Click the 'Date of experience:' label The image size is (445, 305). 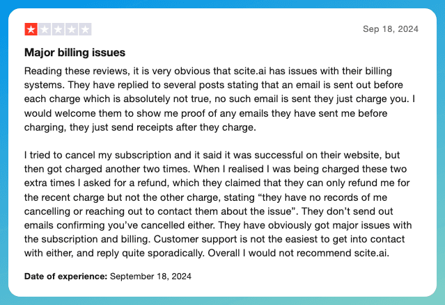tap(66, 277)
